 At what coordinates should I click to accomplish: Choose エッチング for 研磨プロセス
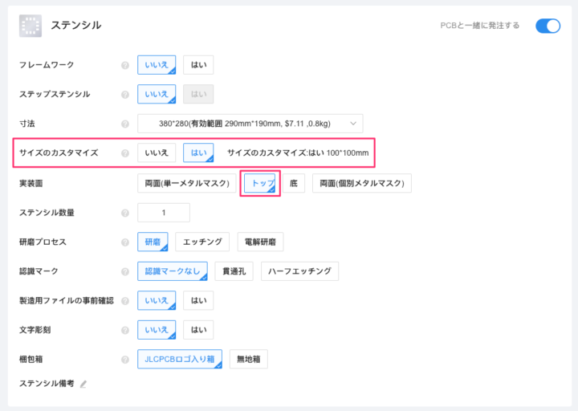point(202,242)
